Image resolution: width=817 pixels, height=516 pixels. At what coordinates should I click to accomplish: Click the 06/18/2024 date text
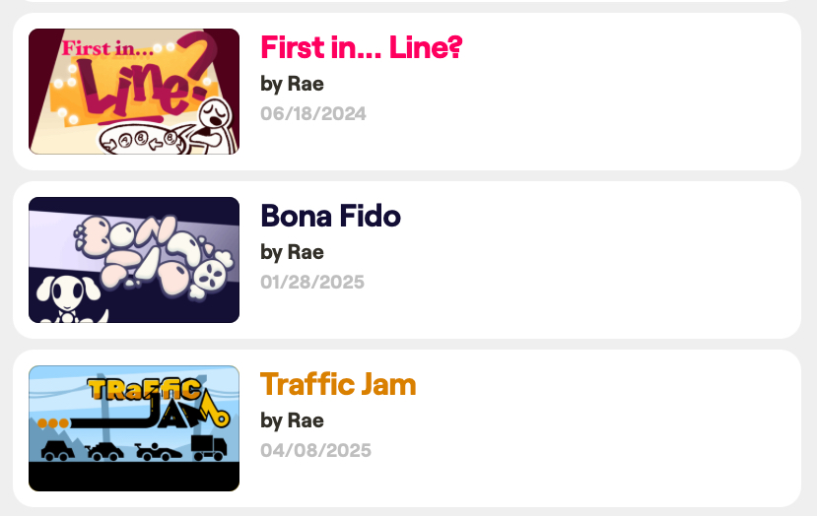click(313, 114)
